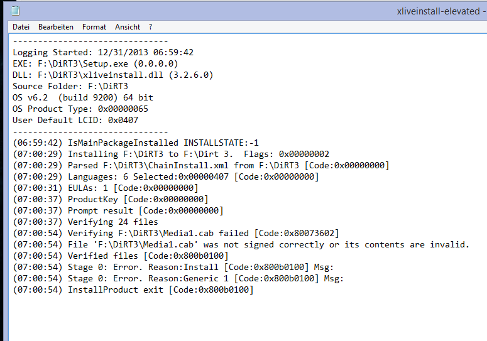
Task: Click the 'Languages: 6 Selected:0x00000407' line
Action: (166, 176)
